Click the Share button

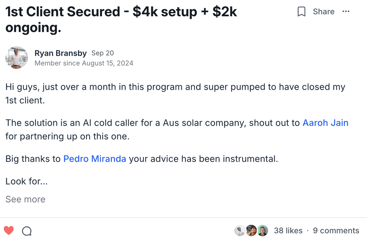point(324,12)
